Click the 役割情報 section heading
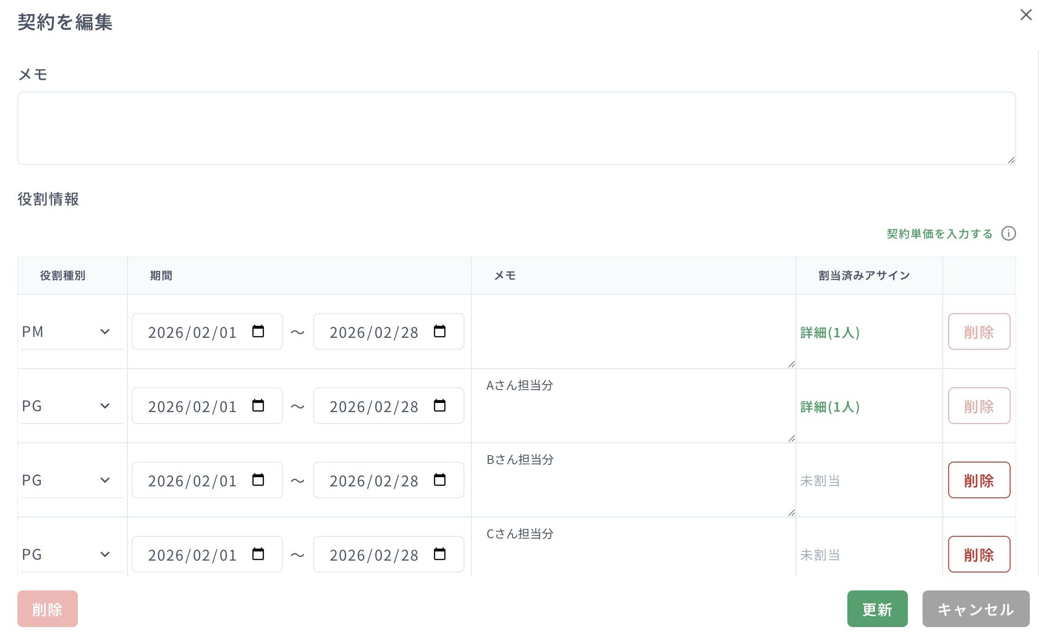Screen dimensions: 1039x639 click(x=48, y=199)
